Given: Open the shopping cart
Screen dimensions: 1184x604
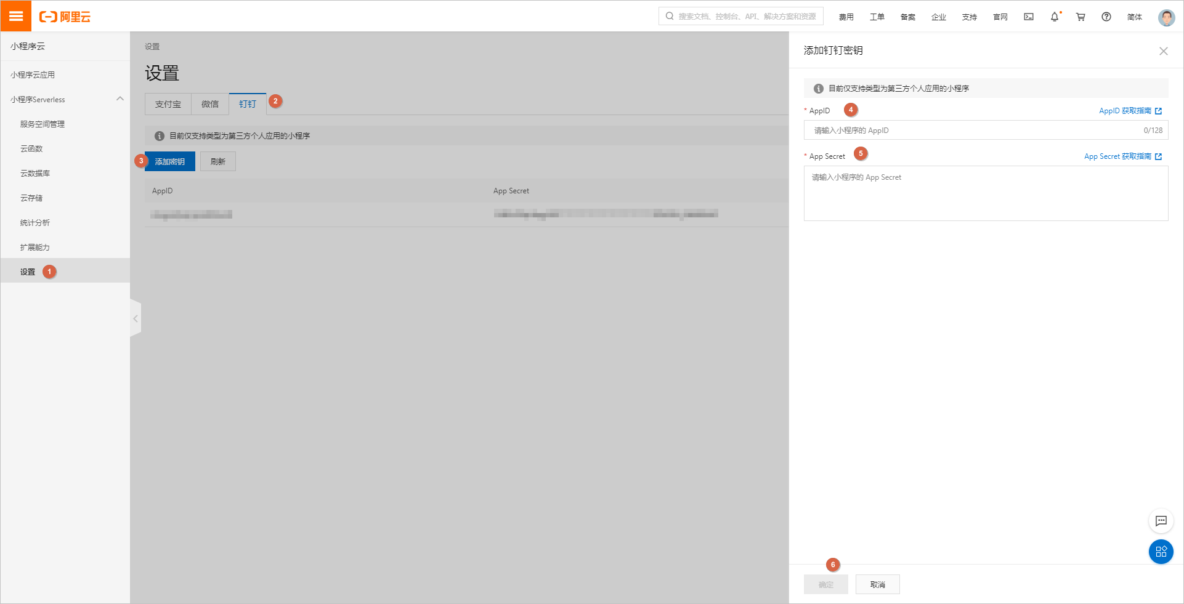Looking at the screenshot, I should tap(1080, 17).
